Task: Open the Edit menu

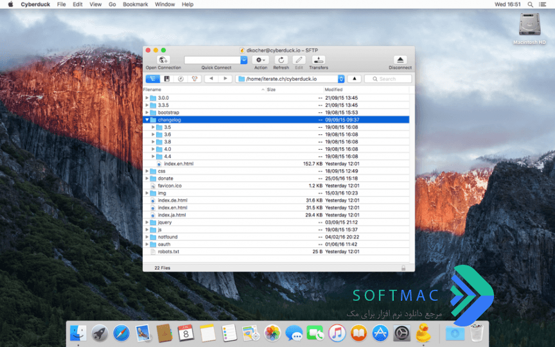Action: coord(78,4)
